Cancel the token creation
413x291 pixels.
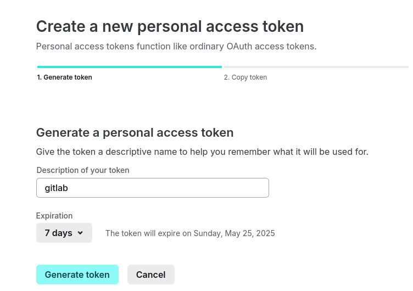pos(150,275)
